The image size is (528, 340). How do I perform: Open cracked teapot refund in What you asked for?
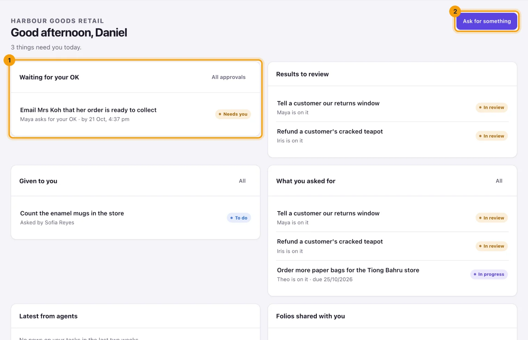pos(393,246)
